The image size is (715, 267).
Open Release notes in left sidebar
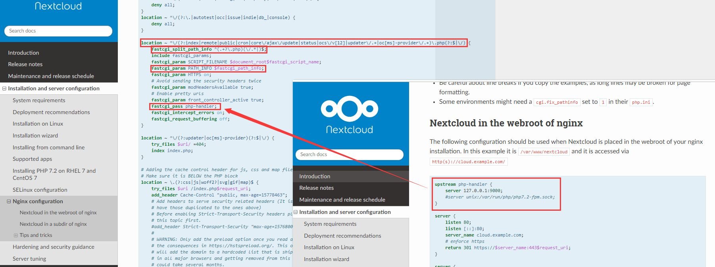click(x=25, y=64)
